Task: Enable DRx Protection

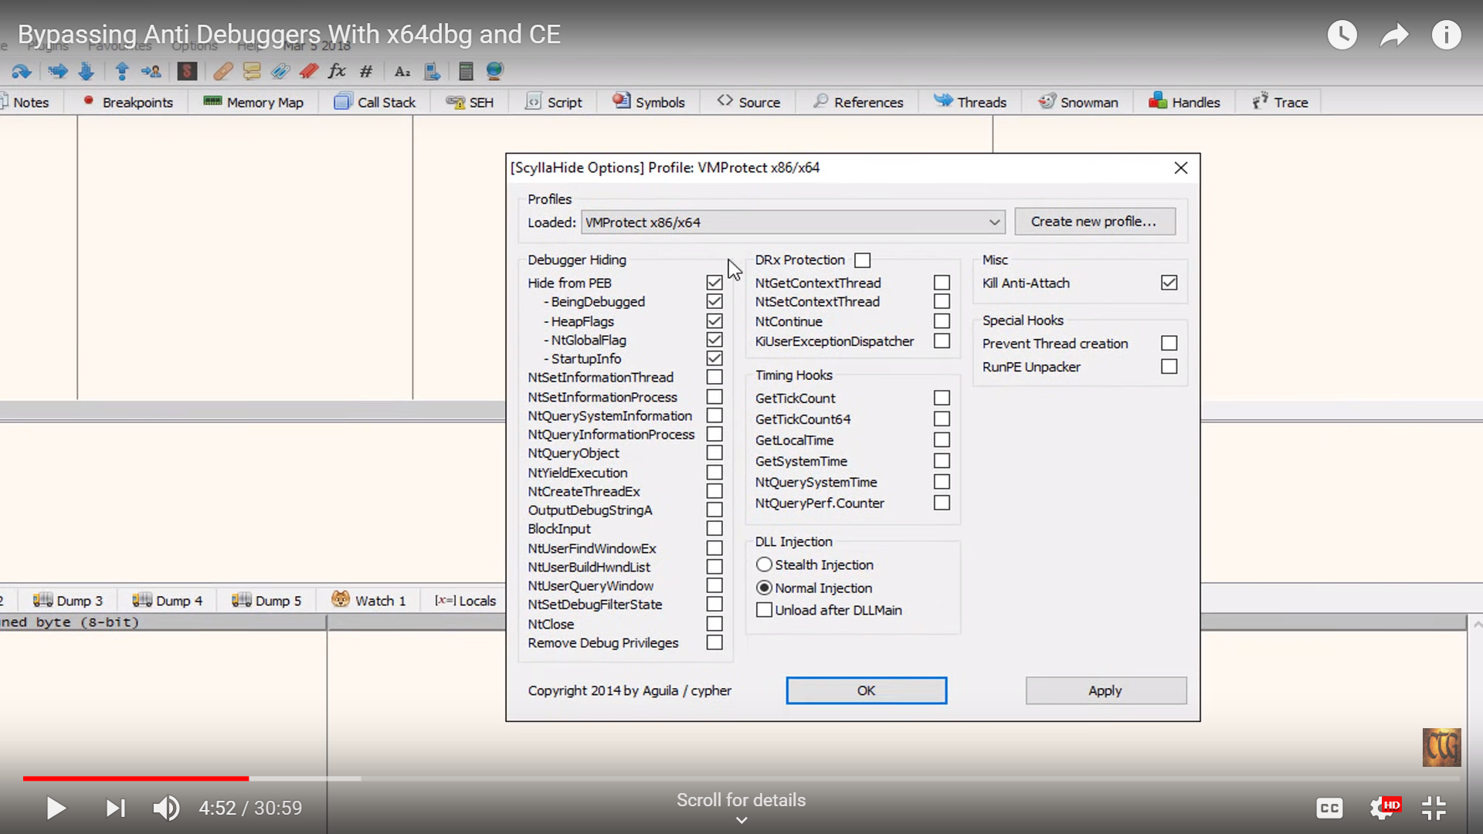Action: 863,260
